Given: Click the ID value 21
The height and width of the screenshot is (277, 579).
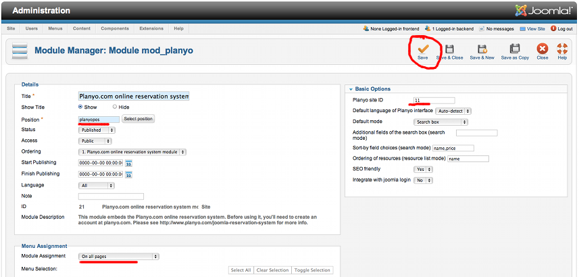Looking at the screenshot, I should 82,207.
